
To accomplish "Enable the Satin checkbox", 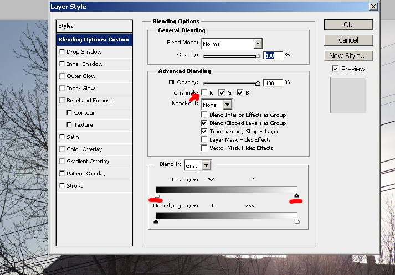I will tap(62, 137).
